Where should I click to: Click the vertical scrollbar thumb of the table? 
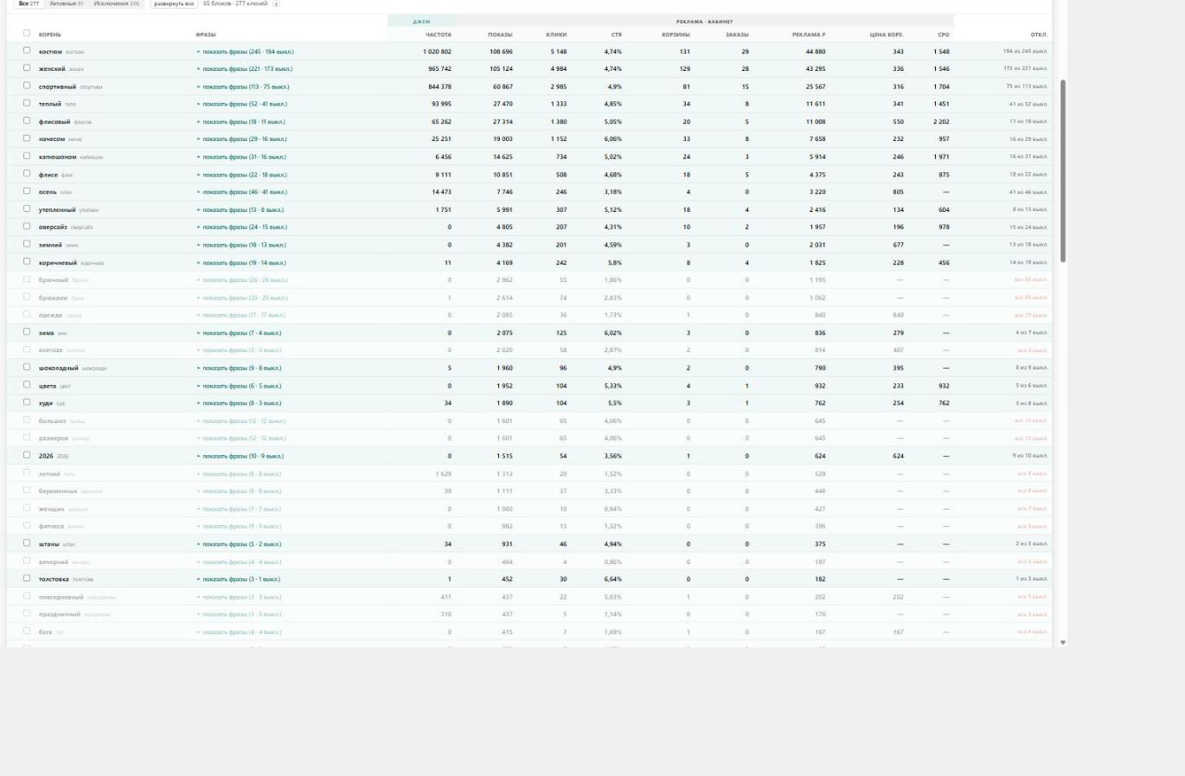point(1063,170)
